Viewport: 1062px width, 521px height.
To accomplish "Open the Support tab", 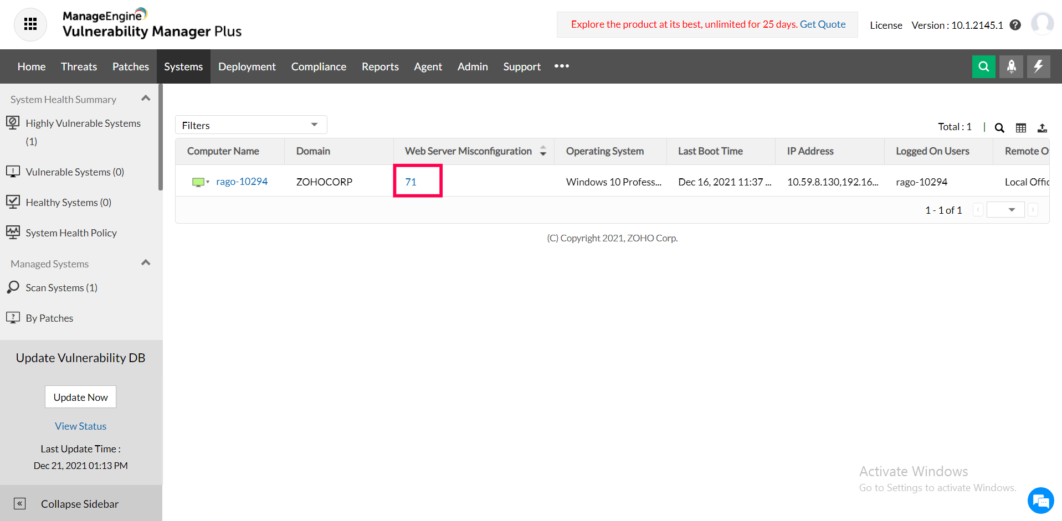I will pos(522,66).
